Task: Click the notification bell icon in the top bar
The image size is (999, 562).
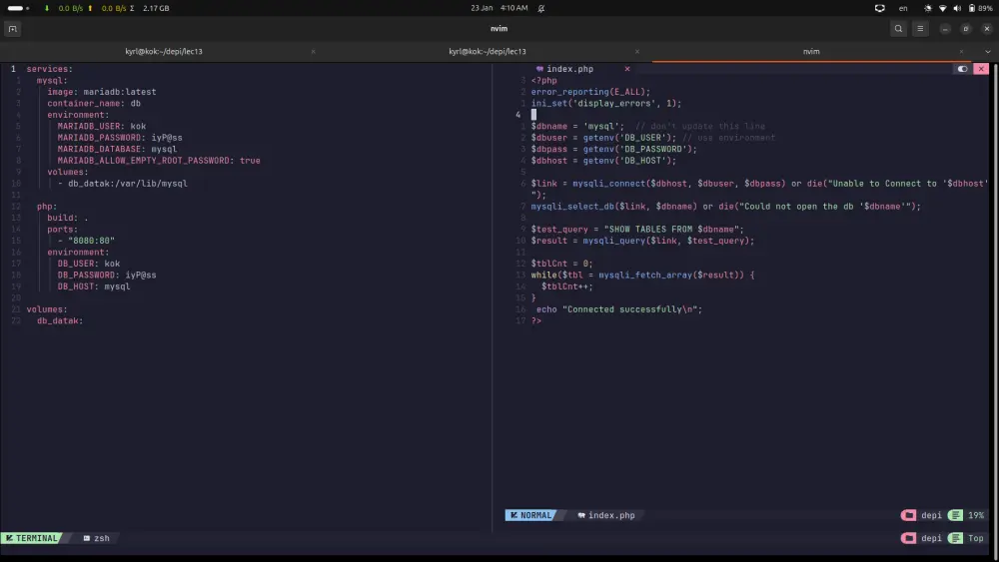Action: 541,8
